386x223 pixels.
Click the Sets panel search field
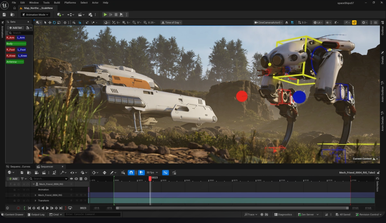pos(20,33)
